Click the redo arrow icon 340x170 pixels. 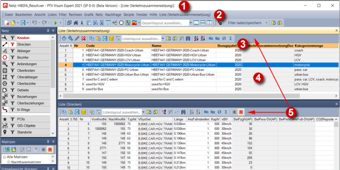tap(44, 22)
